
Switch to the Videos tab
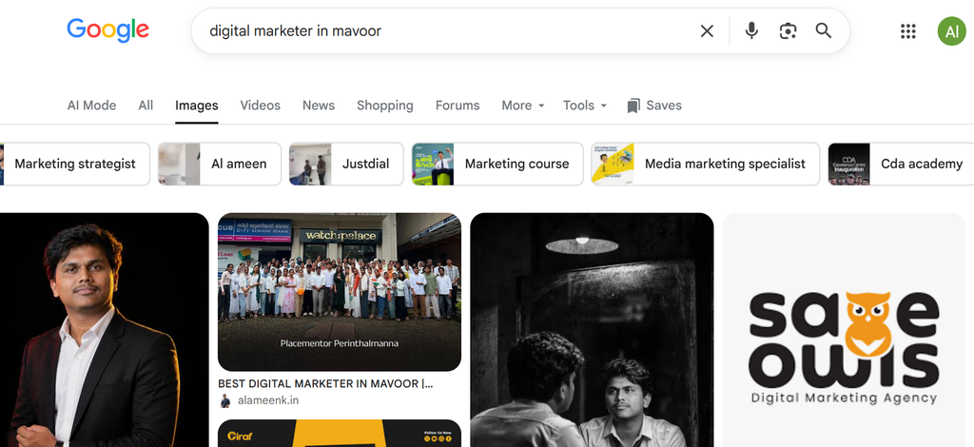(261, 106)
